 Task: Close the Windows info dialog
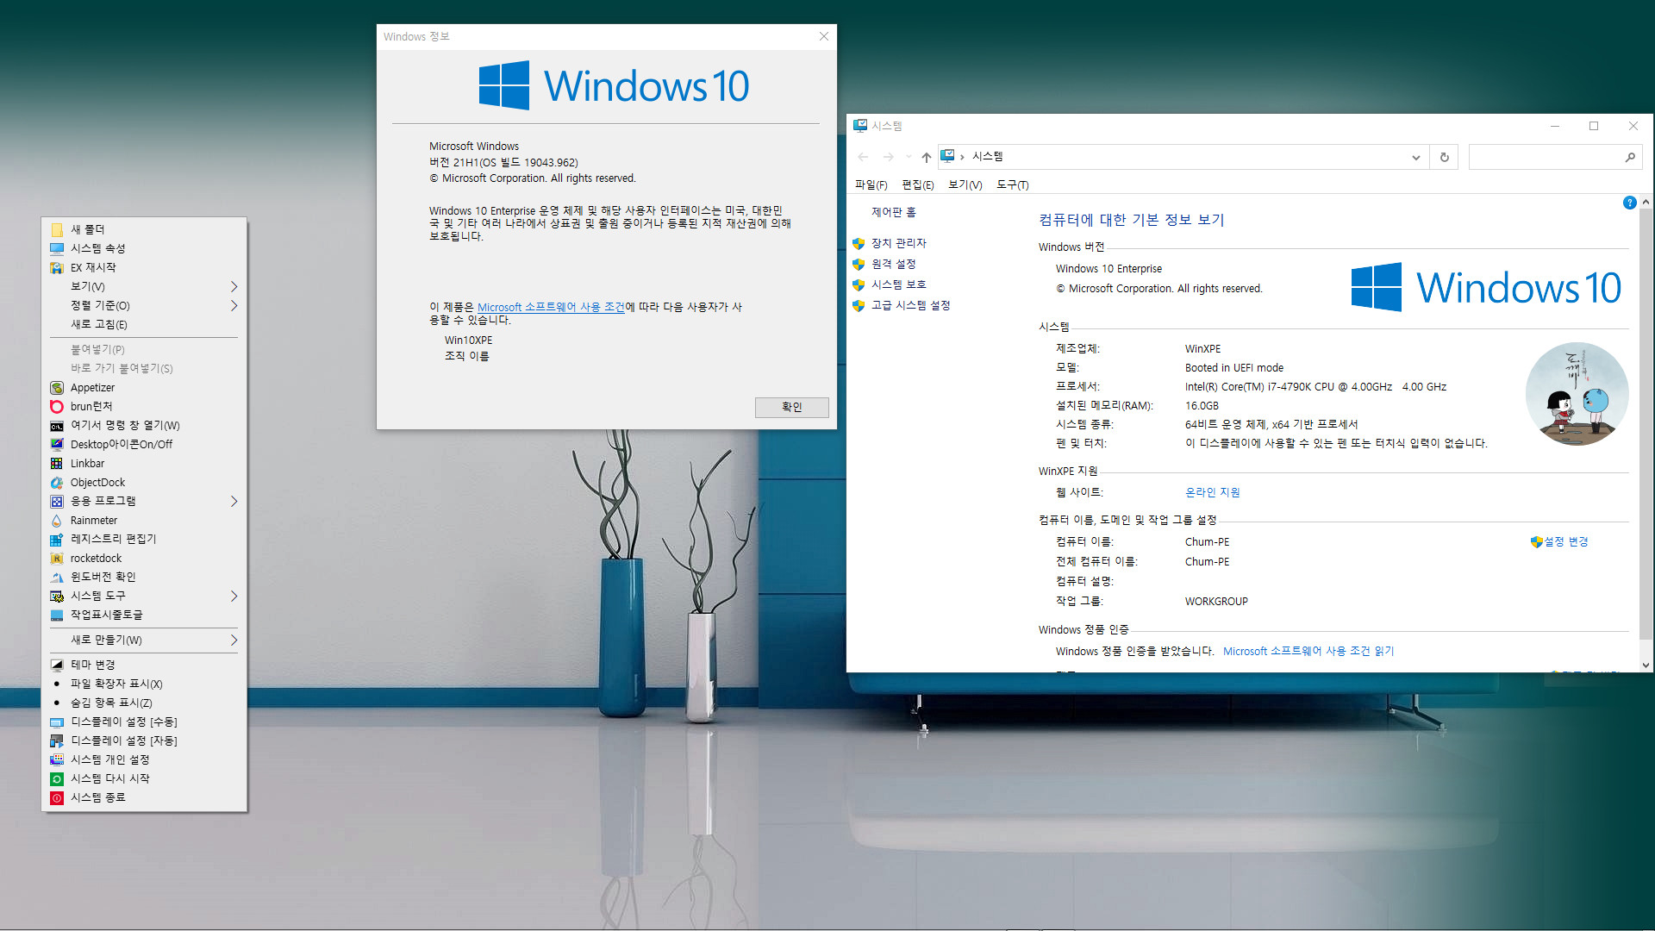tap(823, 36)
